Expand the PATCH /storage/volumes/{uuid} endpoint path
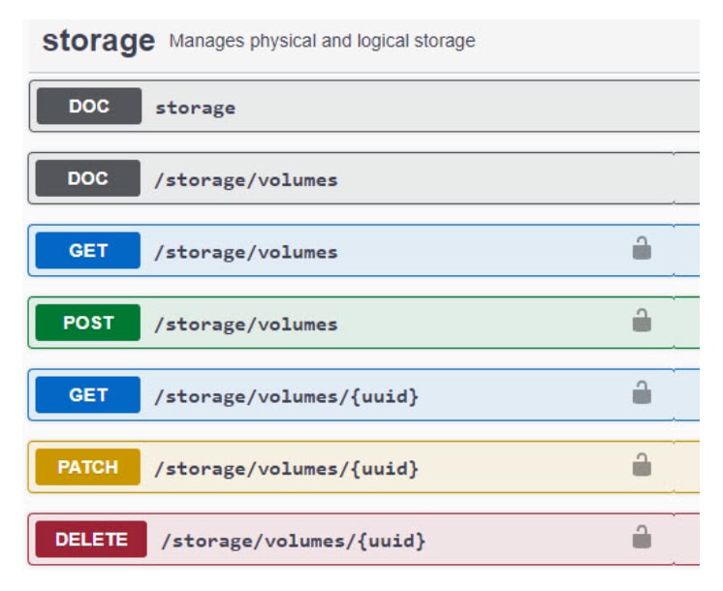The width and height of the screenshot is (723, 591). pos(287,468)
